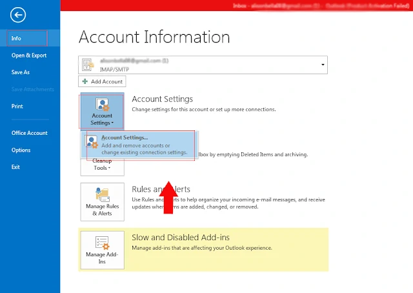
Task: Go back using the circled arrow icon
Action: [x=18, y=15]
